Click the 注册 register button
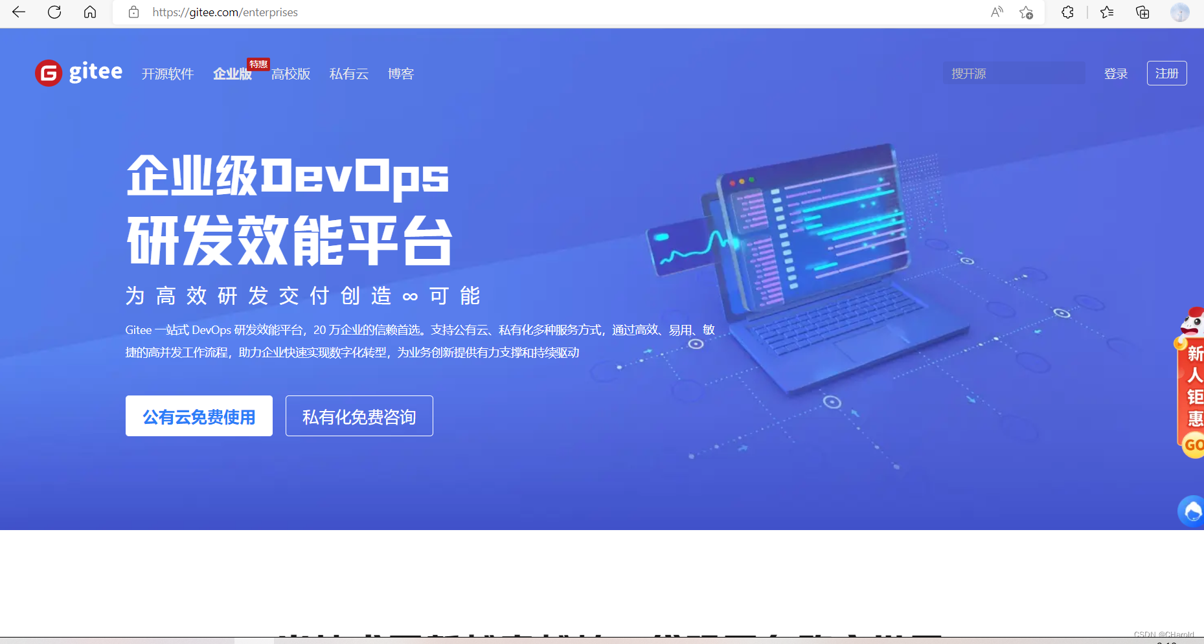The height and width of the screenshot is (644, 1204). click(x=1167, y=73)
